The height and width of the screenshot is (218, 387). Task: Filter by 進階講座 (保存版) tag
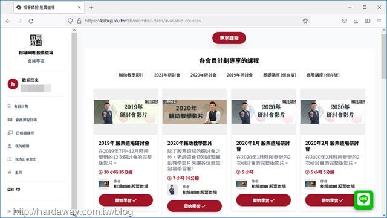pyautogui.click(x=323, y=75)
